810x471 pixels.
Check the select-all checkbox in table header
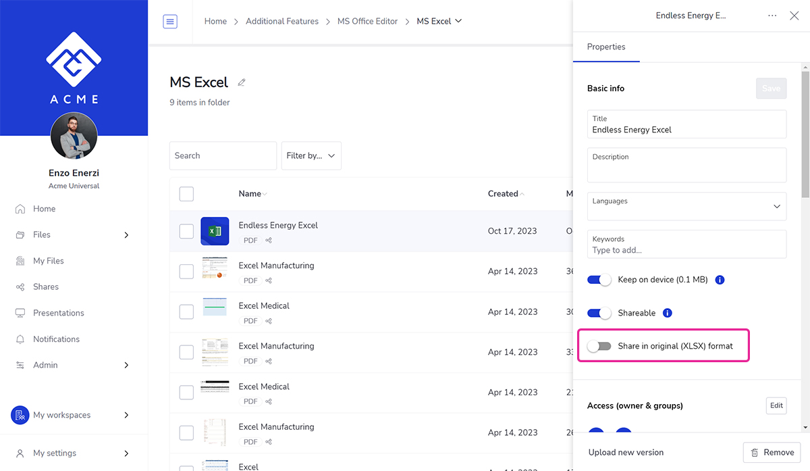tap(186, 194)
